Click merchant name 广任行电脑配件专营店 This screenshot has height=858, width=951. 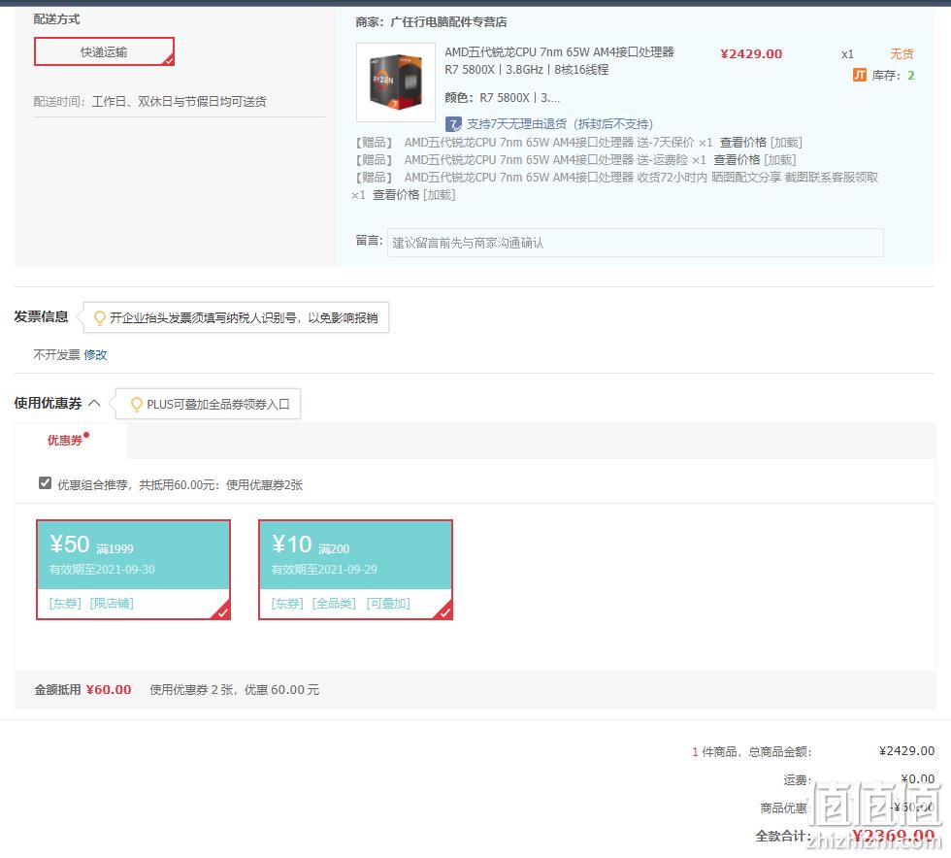pyautogui.click(x=448, y=22)
